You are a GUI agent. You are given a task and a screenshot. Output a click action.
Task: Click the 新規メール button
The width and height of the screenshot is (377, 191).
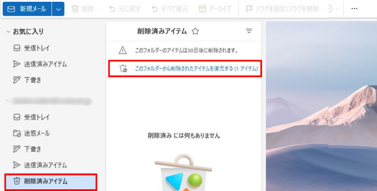(x=27, y=9)
